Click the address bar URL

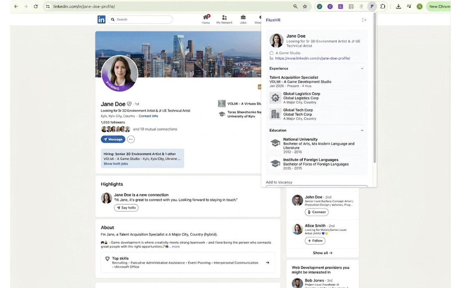point(84,6)
